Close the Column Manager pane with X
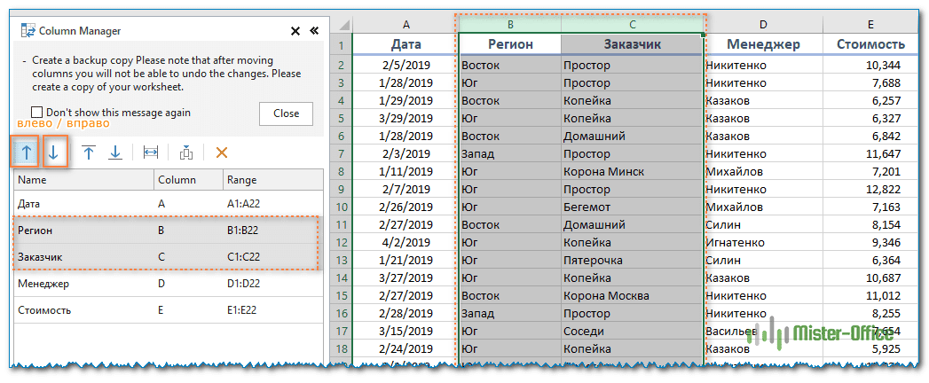This screenshot has width=929, height=383. [x=295, y=31]
